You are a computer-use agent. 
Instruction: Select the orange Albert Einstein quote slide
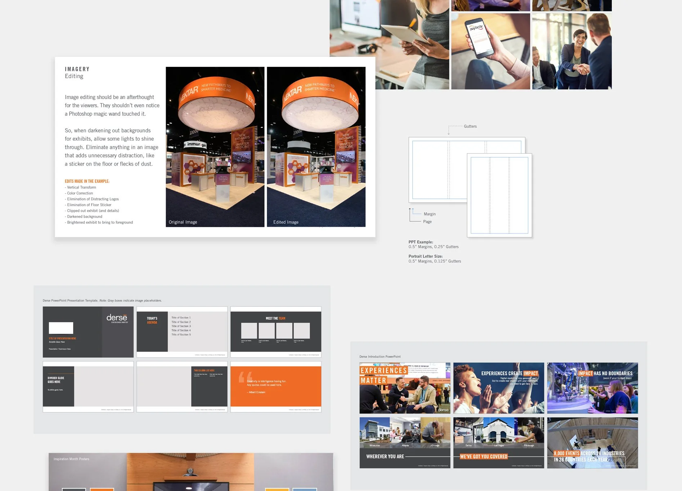[x=276, y=387]
